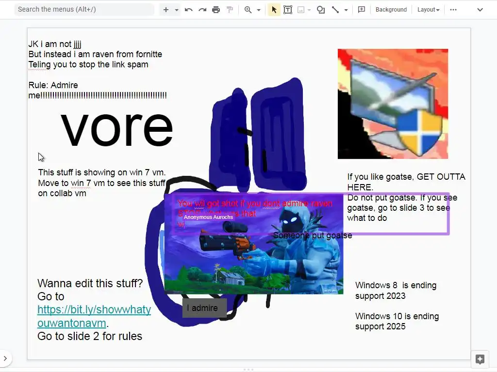The image size is (497, 372).
Task: Add a comment with the toolbar icon
Action: 361,10
